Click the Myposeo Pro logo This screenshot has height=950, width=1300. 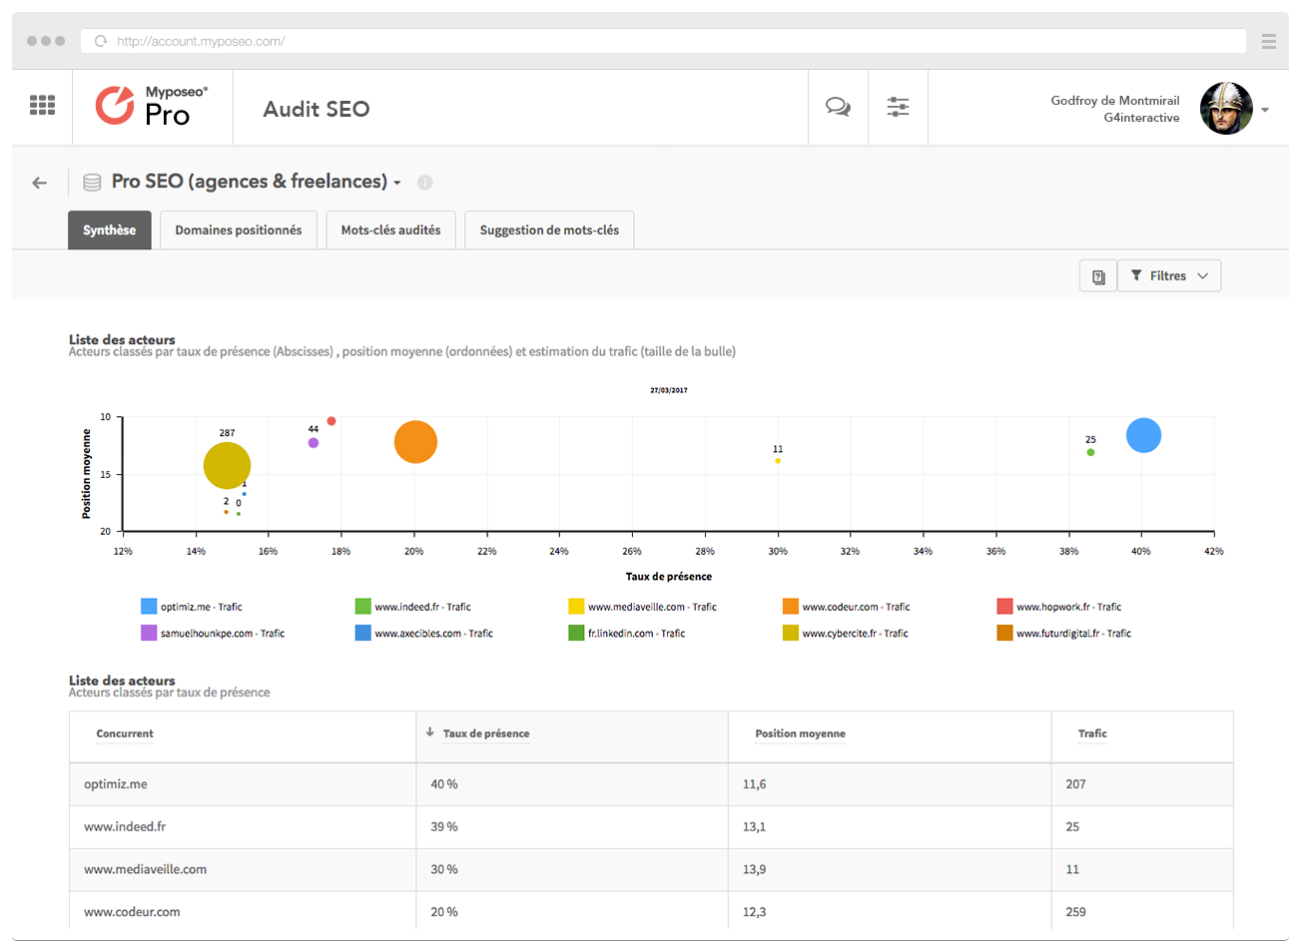152,106
